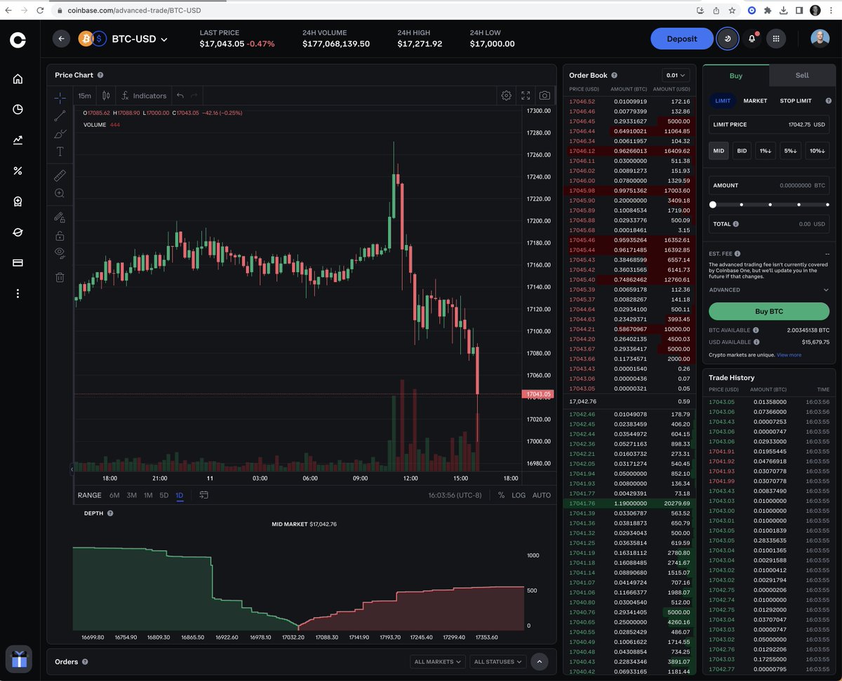
Task: Open the ALL STATUSES filter dropdown
Action: [498, 661]
